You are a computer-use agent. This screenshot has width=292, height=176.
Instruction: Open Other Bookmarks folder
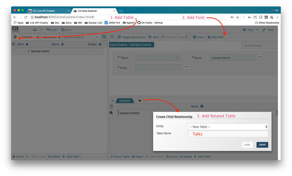(267, 23)
